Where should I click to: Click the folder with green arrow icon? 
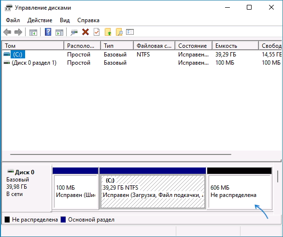pos(108,32)
